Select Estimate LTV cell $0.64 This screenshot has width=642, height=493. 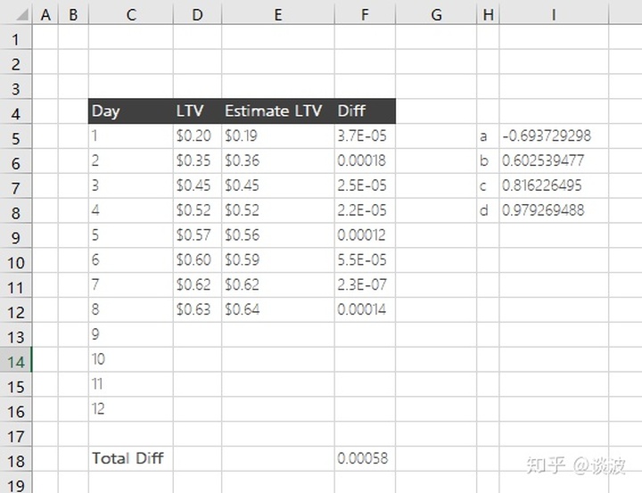(x=278, y=309)
